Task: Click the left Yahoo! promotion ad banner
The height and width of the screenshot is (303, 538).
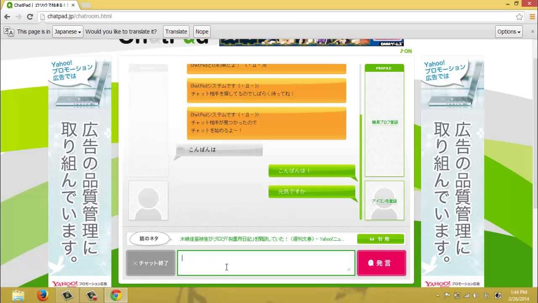Action: point(80,172)
